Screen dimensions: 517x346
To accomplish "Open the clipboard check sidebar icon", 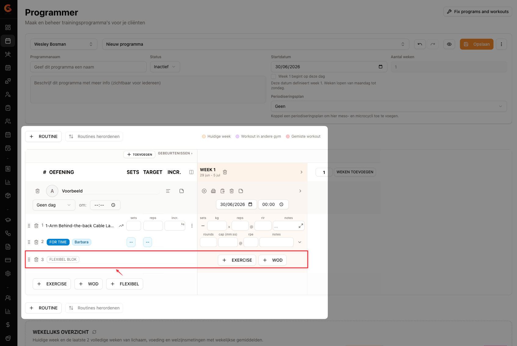I will [8, 108].
